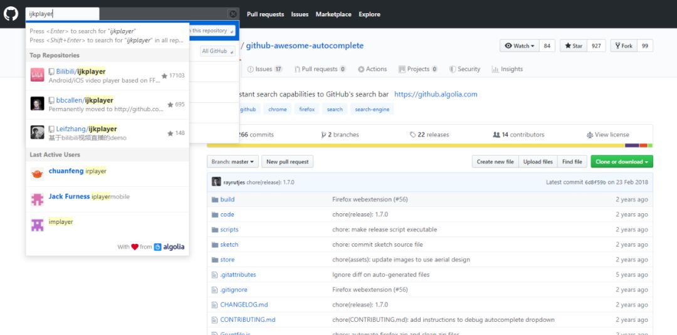Click the bbcallen avatar thumbnail
677x335 pixels.
tap(37, 104)
